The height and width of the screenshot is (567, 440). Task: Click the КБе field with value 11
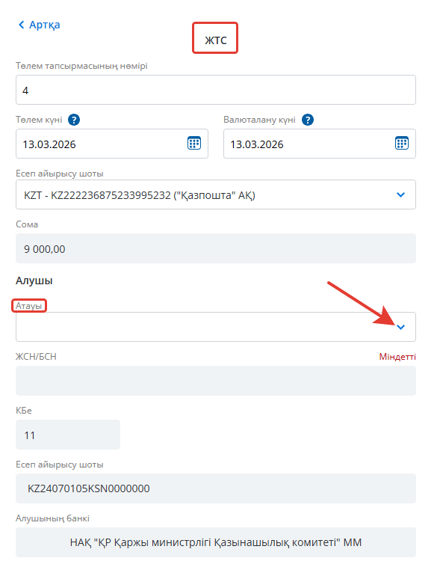coord(68,435)
